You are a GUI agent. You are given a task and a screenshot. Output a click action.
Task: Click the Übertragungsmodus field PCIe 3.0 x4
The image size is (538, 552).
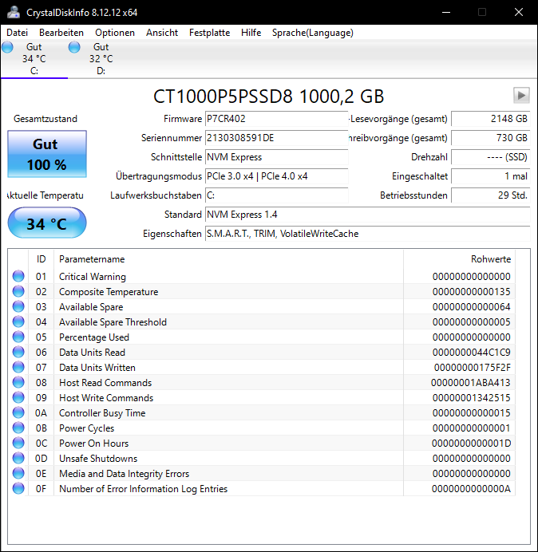pyautogui.click(x=276, y=176)
